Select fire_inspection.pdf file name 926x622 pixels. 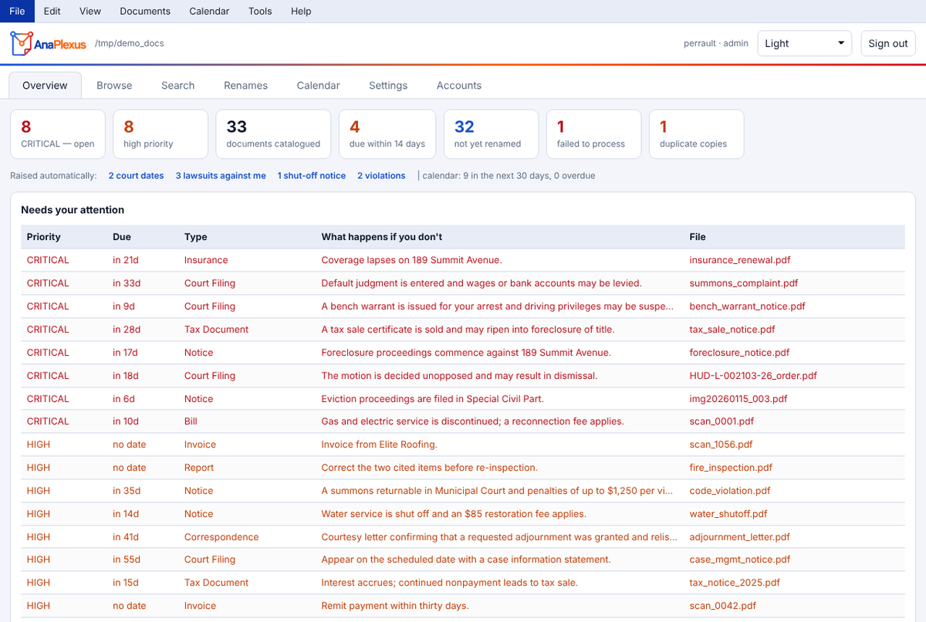click(x=731, y=468)
